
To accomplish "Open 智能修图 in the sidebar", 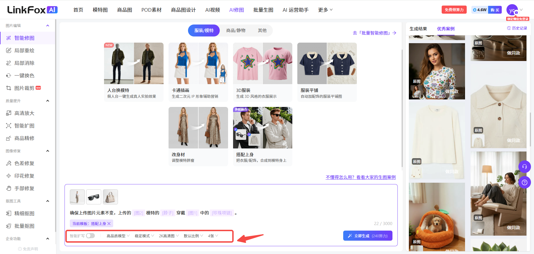I will [x=28, y=38].
